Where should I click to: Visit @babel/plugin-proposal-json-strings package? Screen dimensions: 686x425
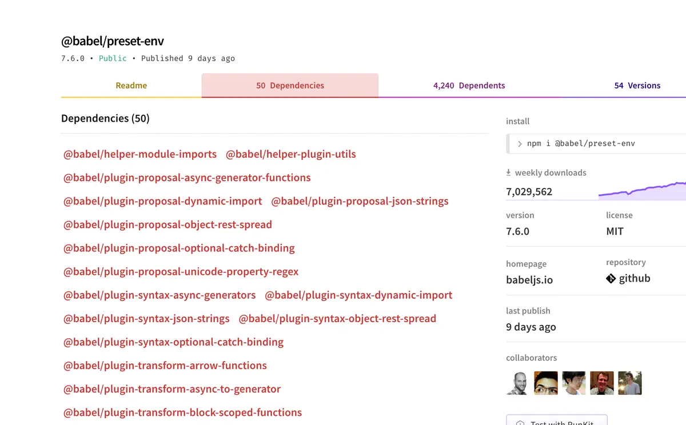[x=360, y=201]
